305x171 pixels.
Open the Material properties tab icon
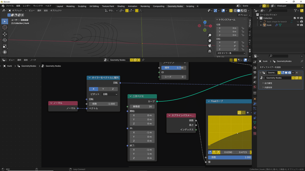coord(255,127)
